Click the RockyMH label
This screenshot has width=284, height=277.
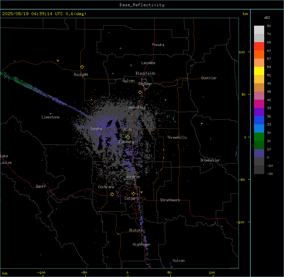[81, 75]
